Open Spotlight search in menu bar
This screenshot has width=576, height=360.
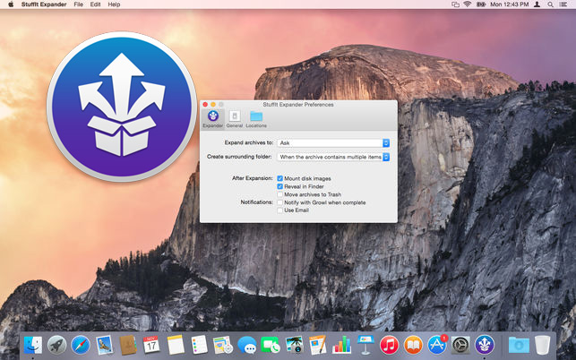pos(550,4)
